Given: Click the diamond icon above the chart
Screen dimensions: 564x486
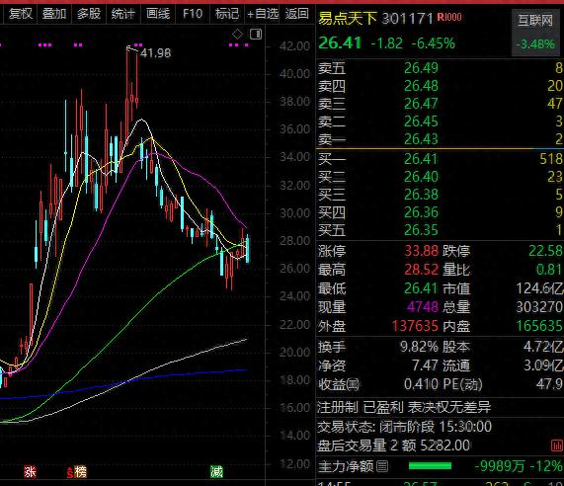Looking at the screenshot, I should click(237, 35).
